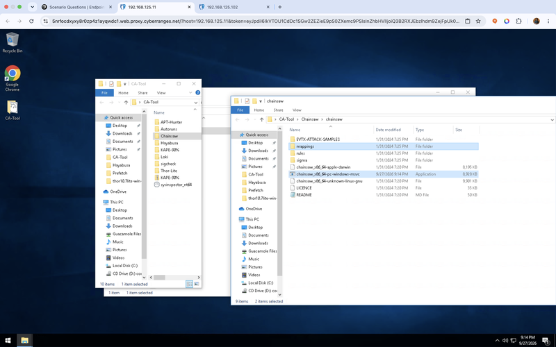Open address bar dropdown in chainsaw window
This screenshot has width=556, height=347.
point(552,119)
